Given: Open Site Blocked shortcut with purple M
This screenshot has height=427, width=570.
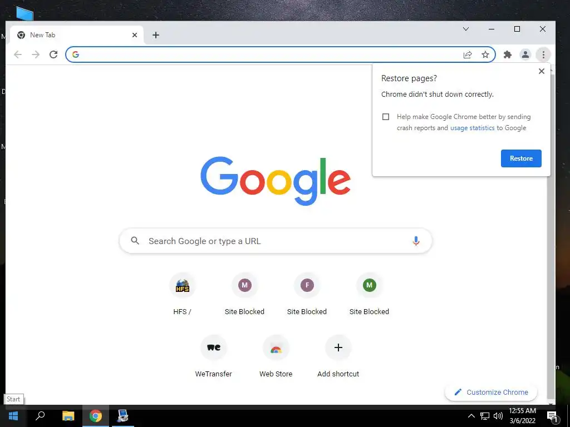Looking at the screenshot, I should coord(245,294).
